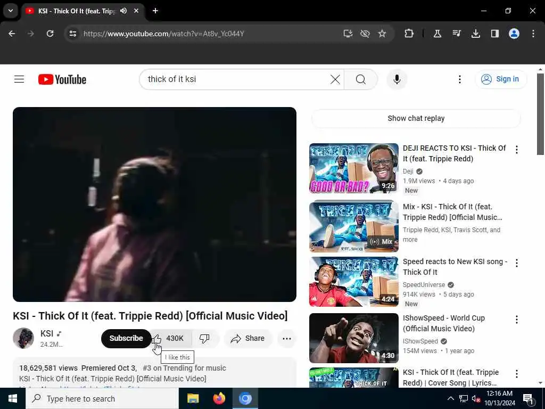Image resolution: width=545 pixels, height=409 pixels.
Task: Show hidden system tray icons
Action: pos(450,398)
